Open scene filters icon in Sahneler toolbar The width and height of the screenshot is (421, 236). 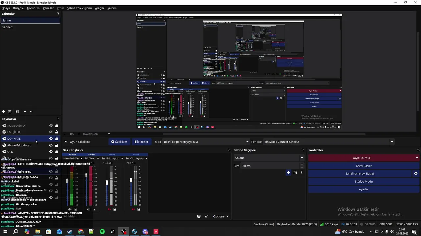pos(17,112)
